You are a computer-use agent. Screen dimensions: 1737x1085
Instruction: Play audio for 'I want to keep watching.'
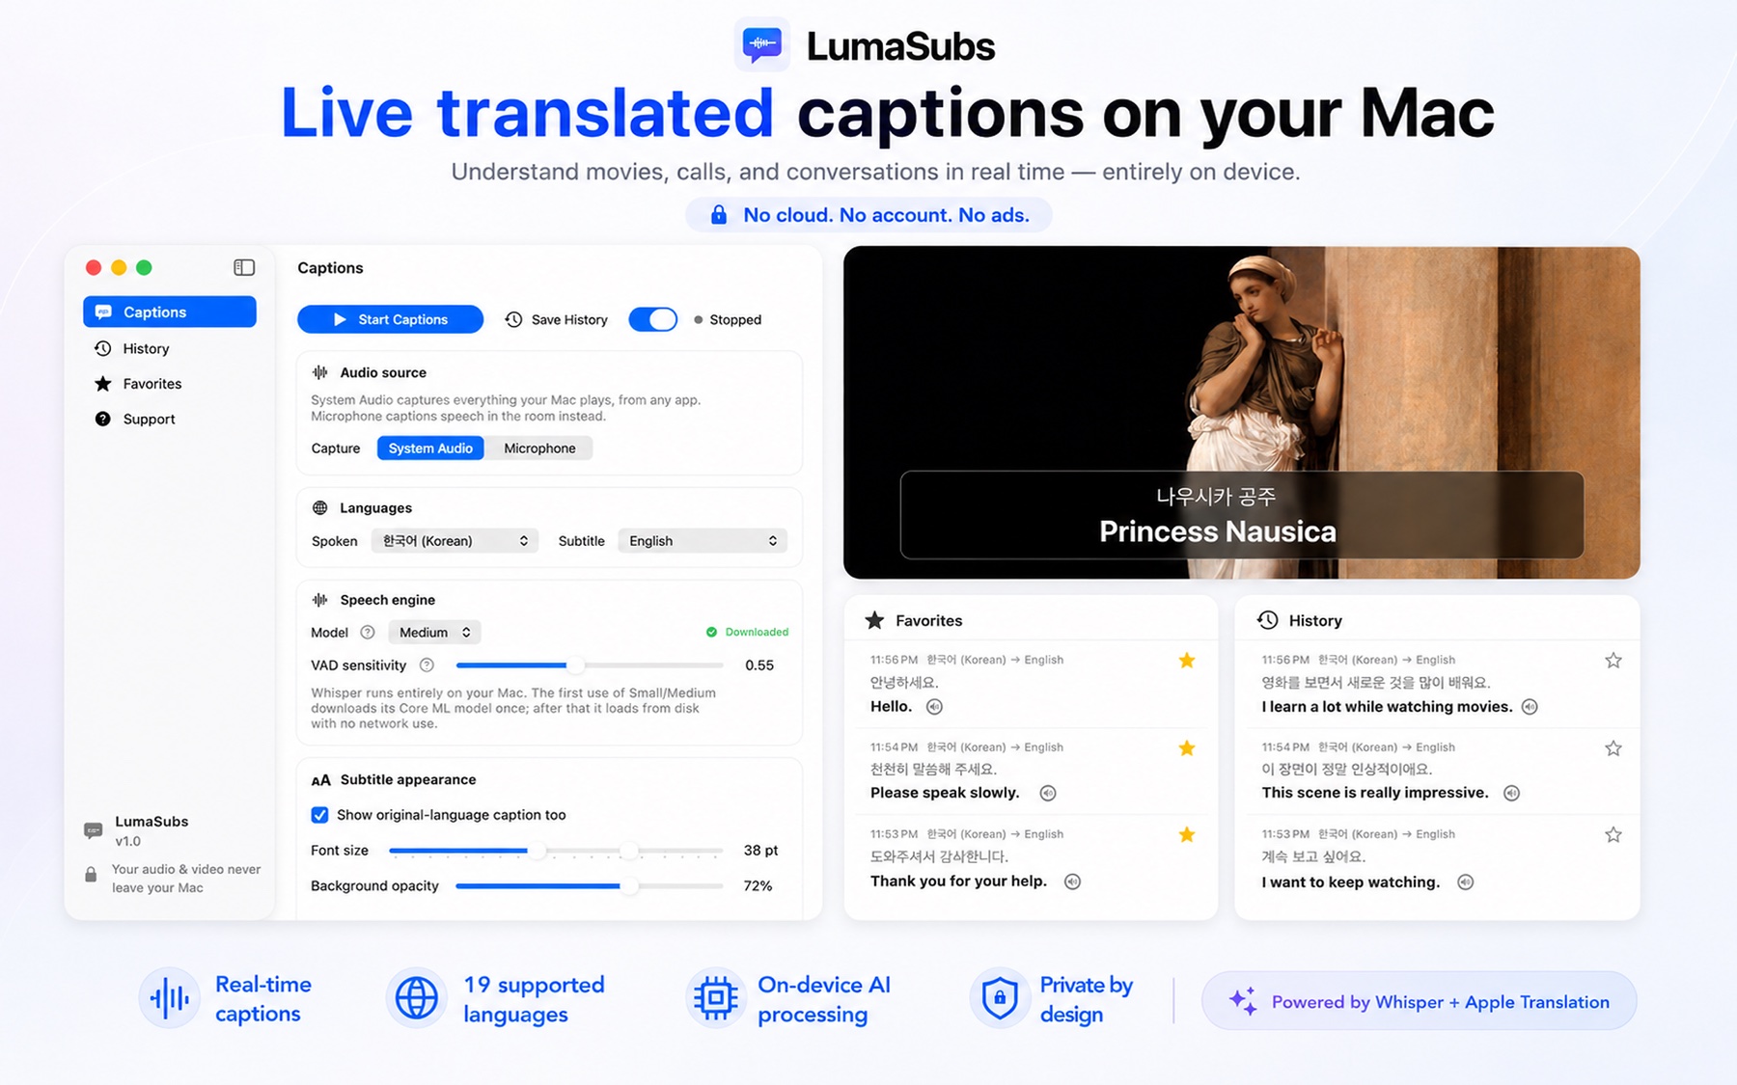(x=1465, y=882)
